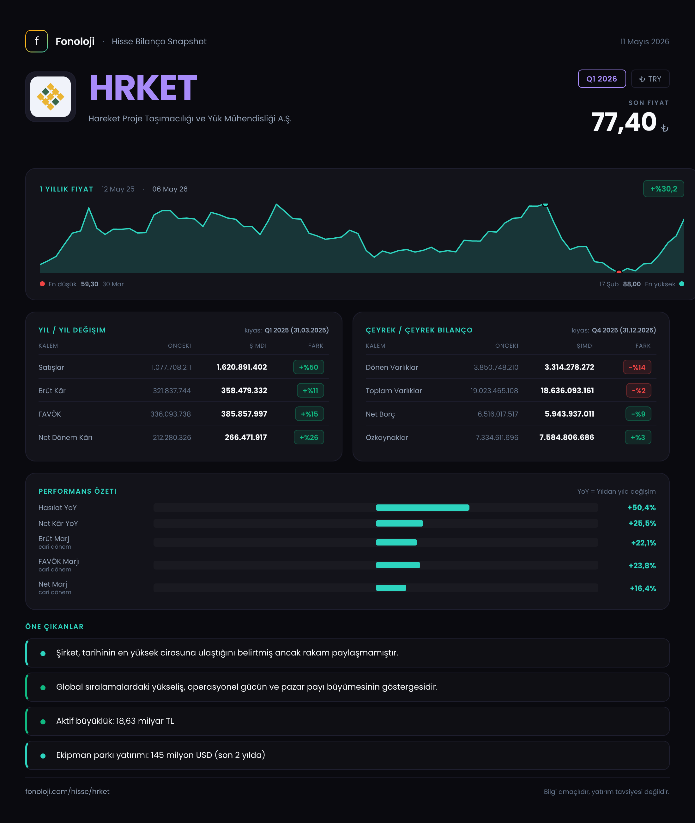Click the Net Marj progress bar
The image size is (695, 823).
point(376,588)
